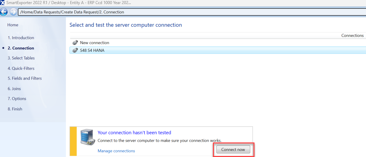This screenshot has height=157, width=366.
Task: Click the plug icon beside S48 S4 HANA
Action: (x=75, y=50)
